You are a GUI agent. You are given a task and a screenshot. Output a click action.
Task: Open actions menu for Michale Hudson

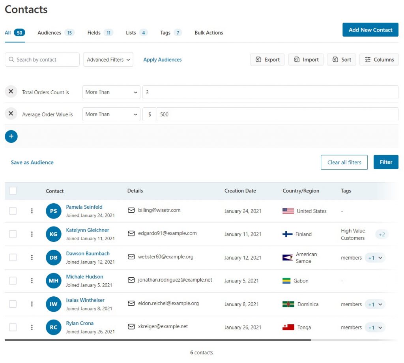(x=32, y=281)
